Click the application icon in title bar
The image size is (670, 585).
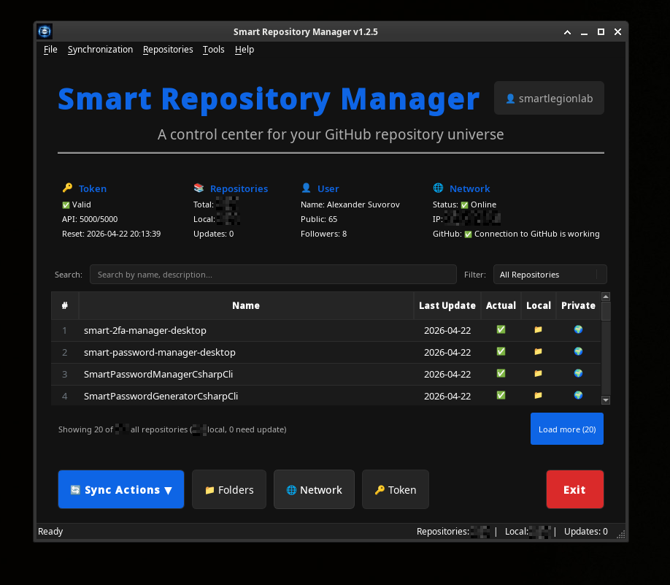(x=45, y=31)
